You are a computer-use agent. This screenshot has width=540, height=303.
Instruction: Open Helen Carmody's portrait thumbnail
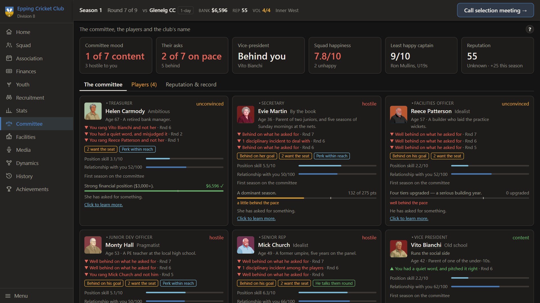coord(93,111)
